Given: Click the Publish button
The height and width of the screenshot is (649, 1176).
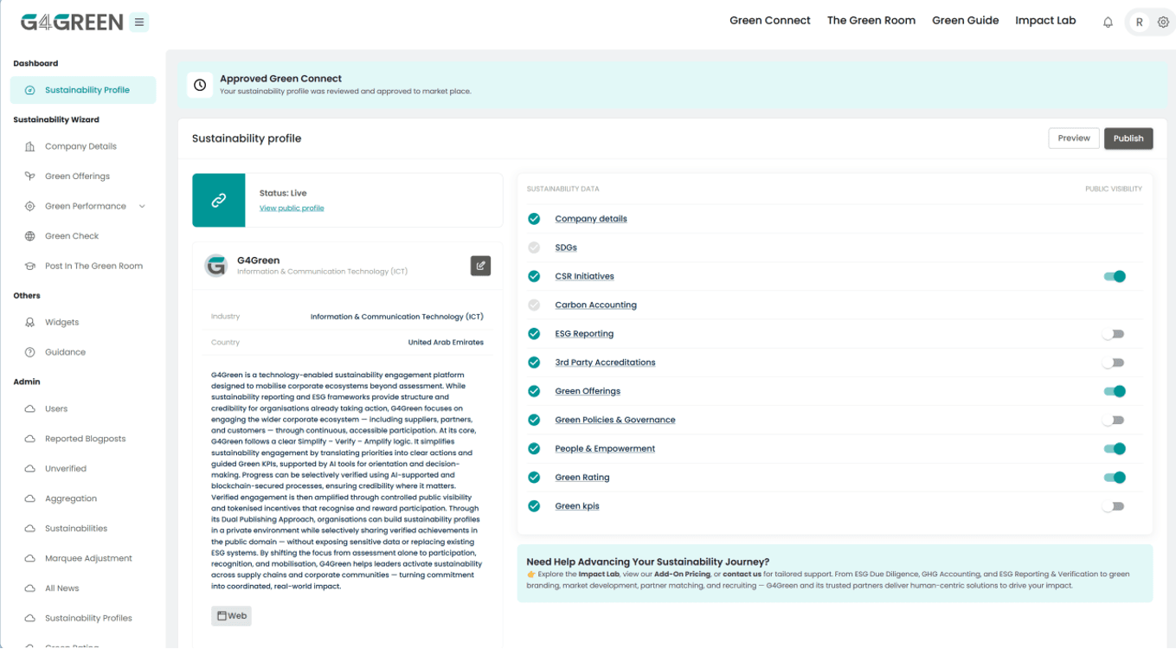Looking at the screenshot, I should tap(1128, 138).
